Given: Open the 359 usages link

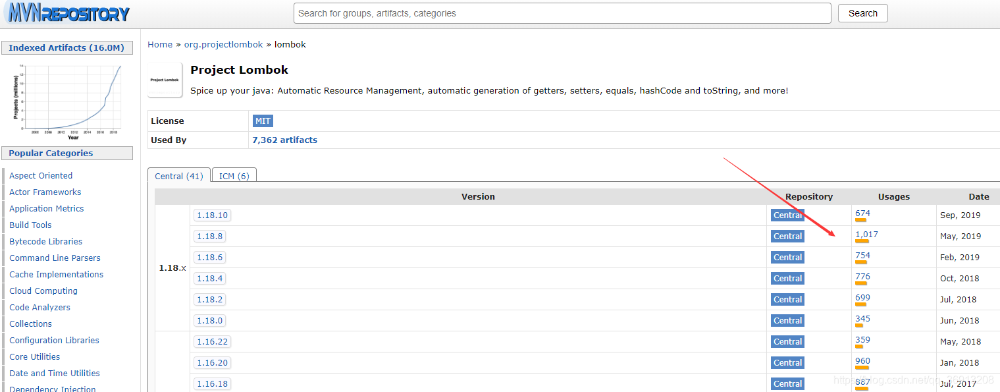Looking at the screenshot, I should coord(862,339).
